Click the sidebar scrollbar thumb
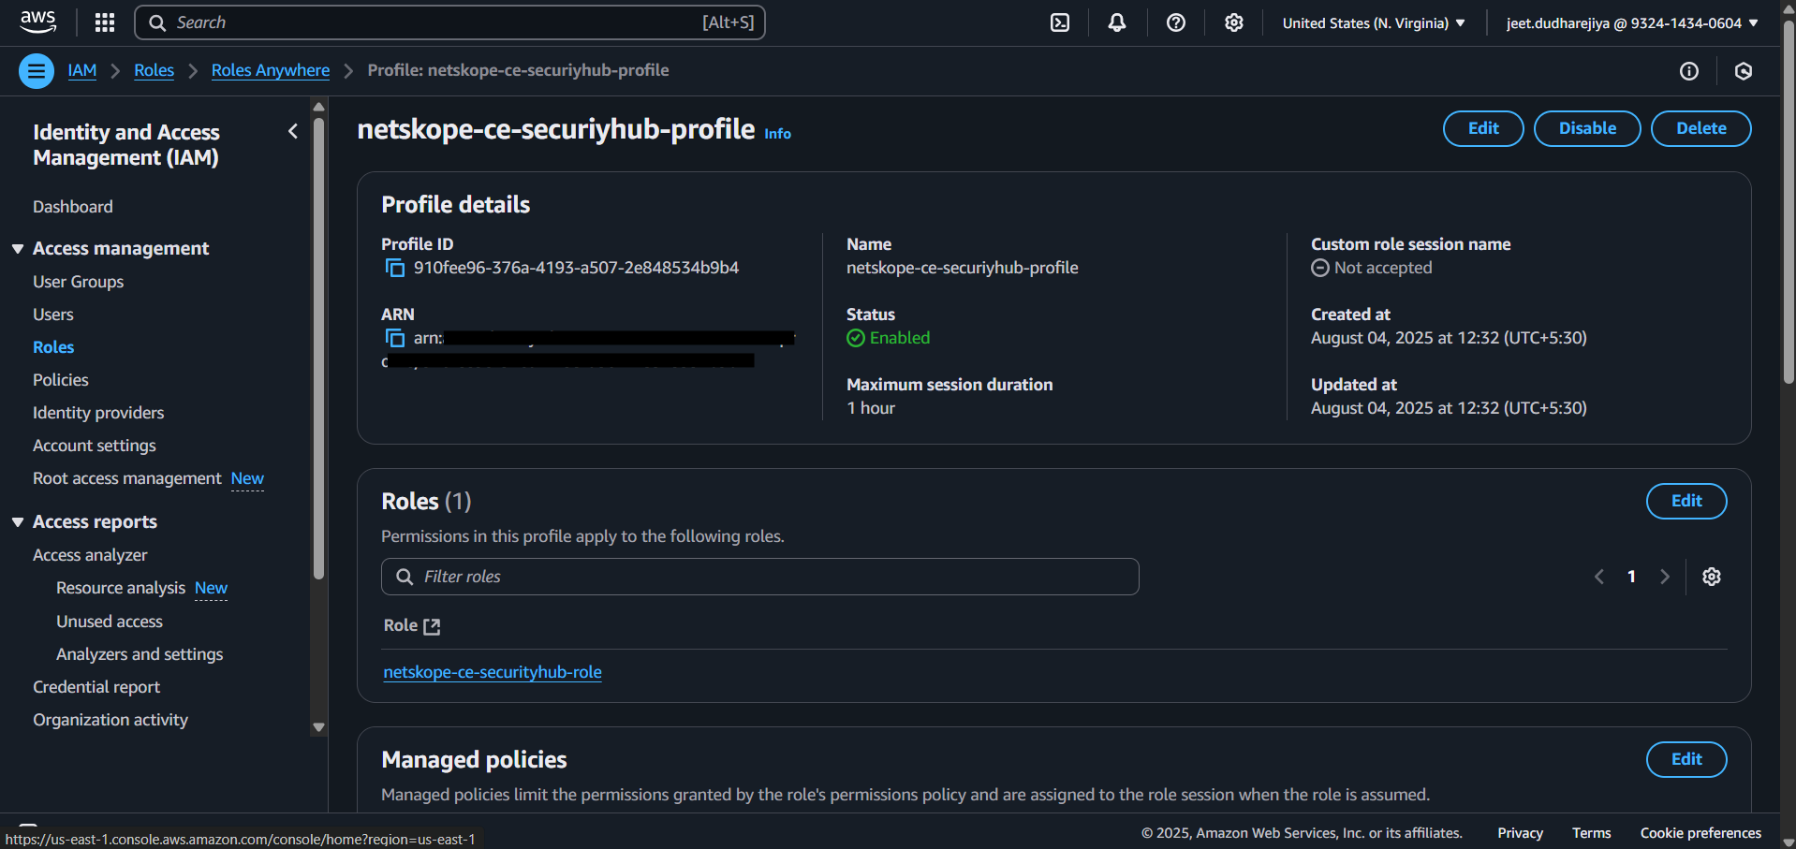Screen dimensions: 1796x849 click(x=318, y=348)
